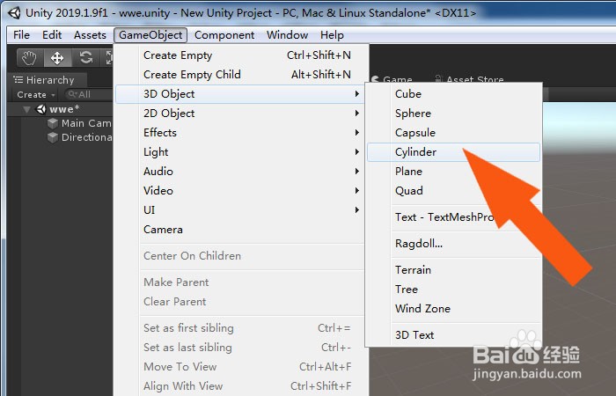
Task: Open the File menu
Action: click(21, 35)
